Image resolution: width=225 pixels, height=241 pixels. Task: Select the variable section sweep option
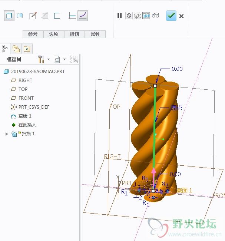click(83, 16)
